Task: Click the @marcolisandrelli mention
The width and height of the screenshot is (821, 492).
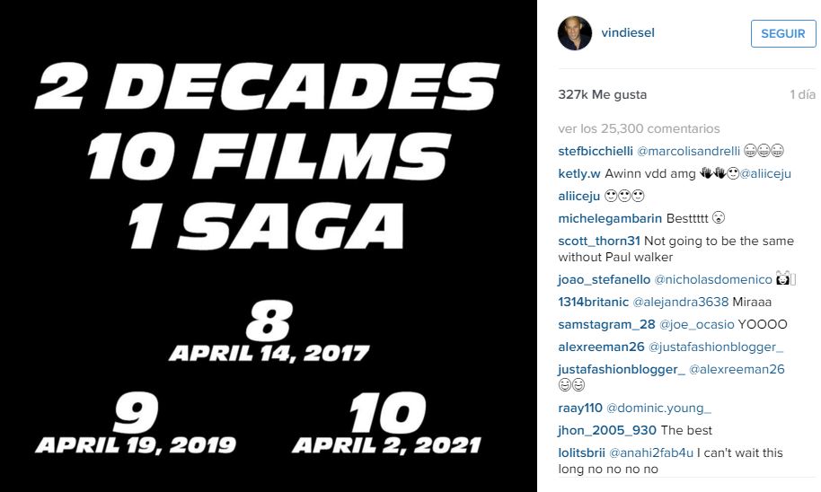Action: pyautogui.click(x=689, y=151)
